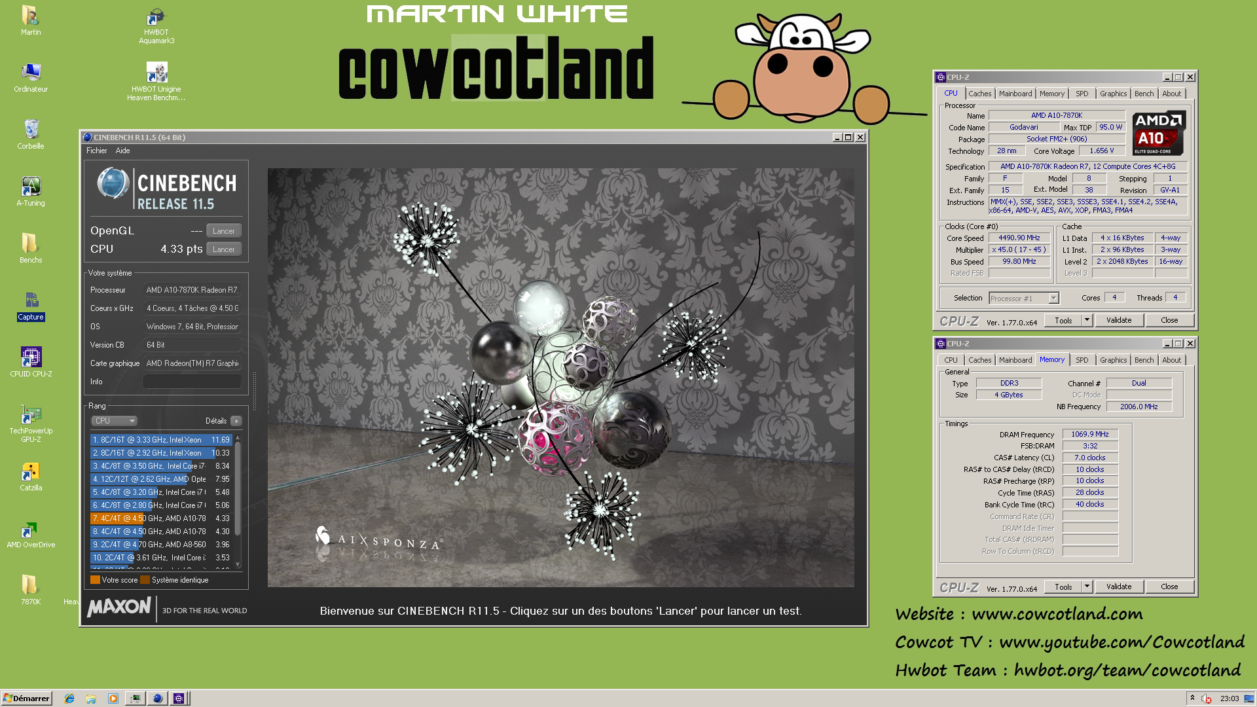This screenshot has height=707, width=1257.
Task: Open the Processor #1 selection dropdown
Action: point(1024,299)
